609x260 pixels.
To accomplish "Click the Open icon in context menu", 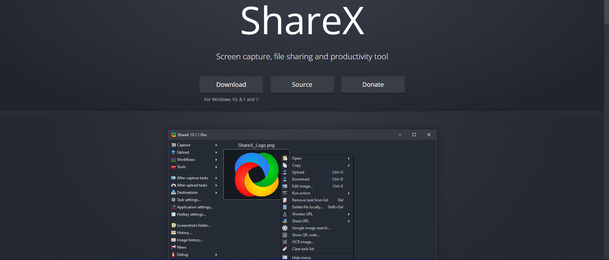I will (x=285, y=158).
